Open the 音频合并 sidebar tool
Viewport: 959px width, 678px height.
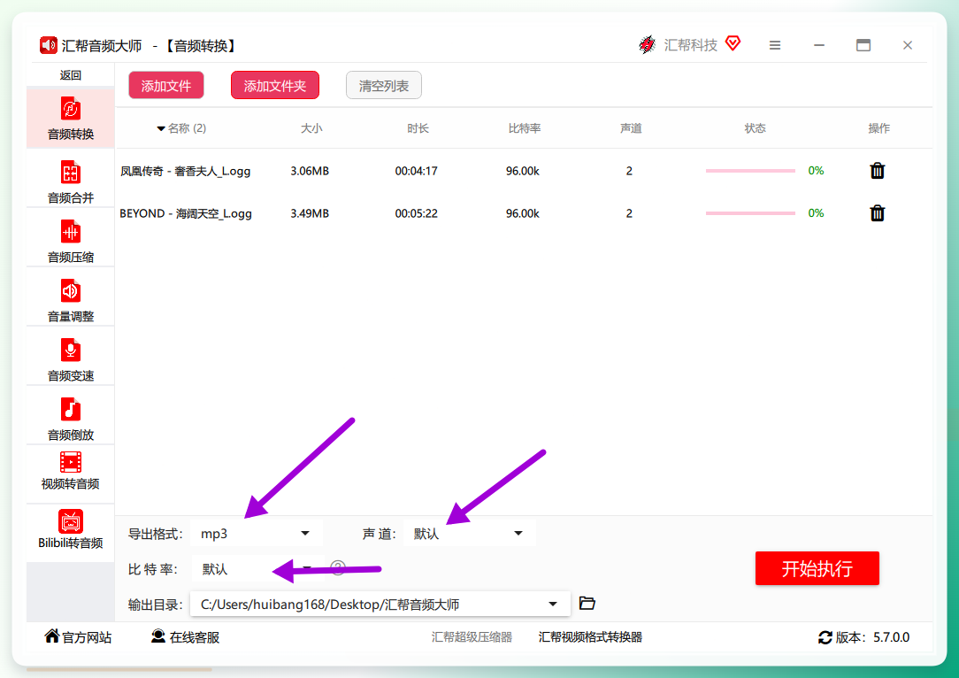[71, 182]
